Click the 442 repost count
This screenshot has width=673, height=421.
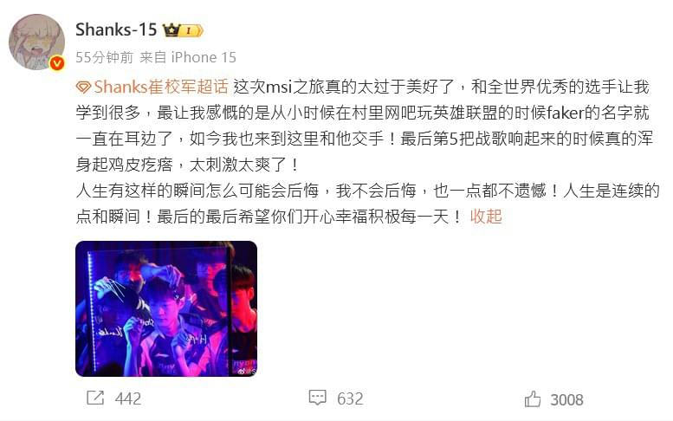pos(128,398)
